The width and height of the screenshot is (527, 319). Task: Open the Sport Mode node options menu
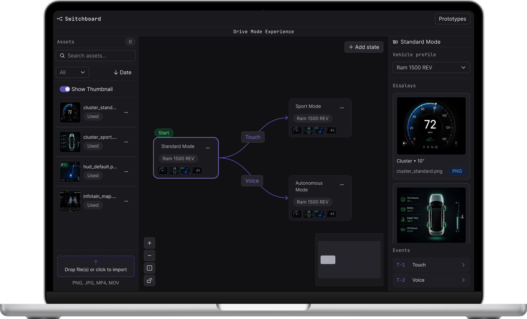click(342, 108)
